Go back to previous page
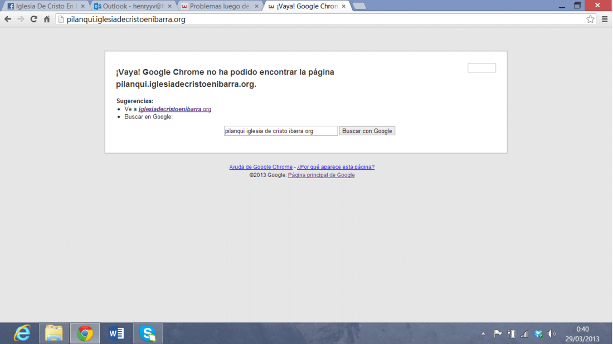The width and height of the screenshot is (613, 344). pos(8,19)
